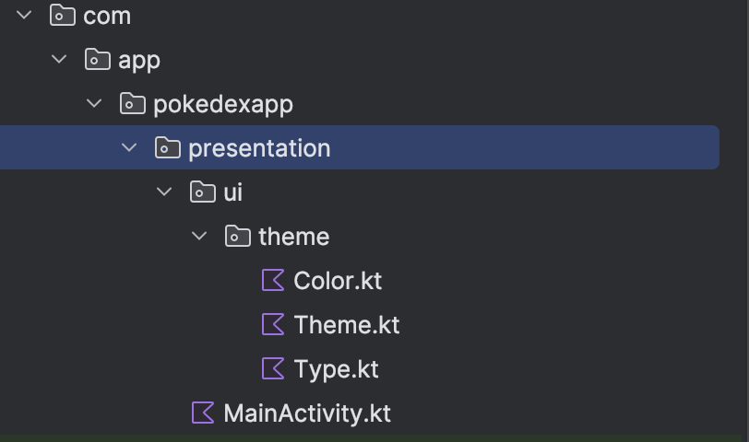This screenshot has height=442, width=749.
Task: Click the Kotlin icon beside MainActivity.kt
Action: [203, 413]
